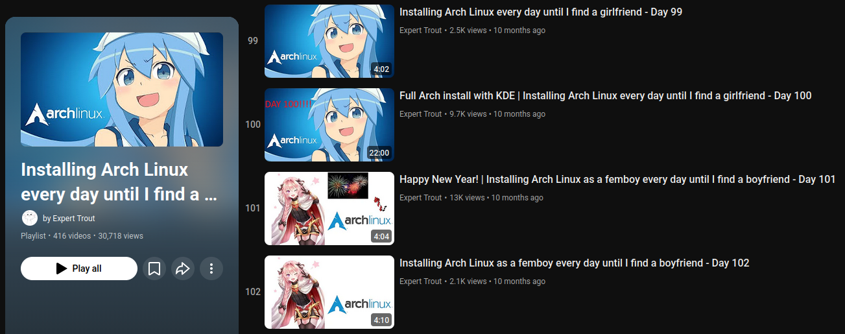Save playlist with the bookmark icon
The width and height of the screenshot is (845, 334).
click(154, 268)
